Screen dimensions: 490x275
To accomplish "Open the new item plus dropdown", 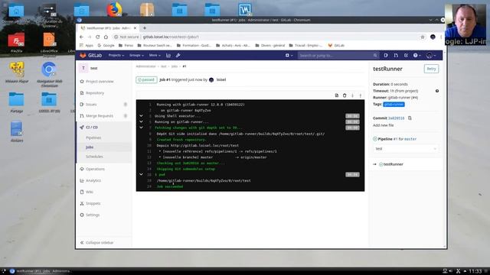I will [289, 55].
